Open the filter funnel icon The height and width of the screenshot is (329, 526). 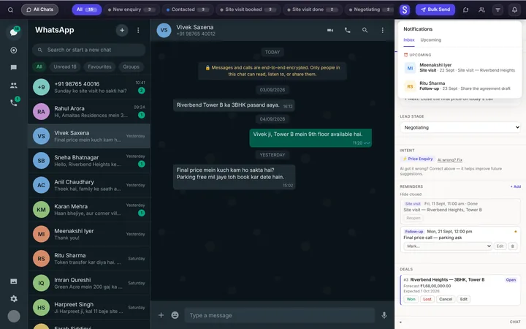(498, 10)
